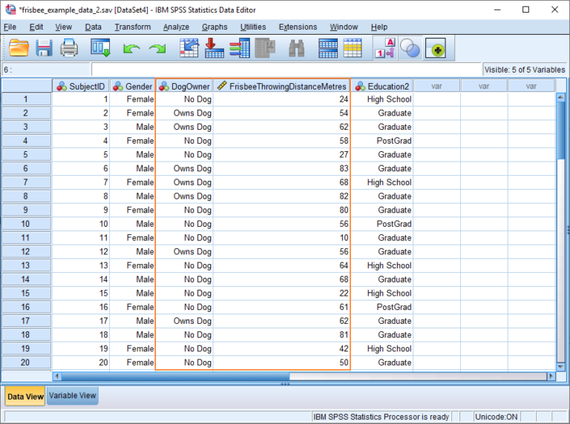The image size is (570, 424).
Task: Open the Graphs menu
Action: tap(214, 27)
